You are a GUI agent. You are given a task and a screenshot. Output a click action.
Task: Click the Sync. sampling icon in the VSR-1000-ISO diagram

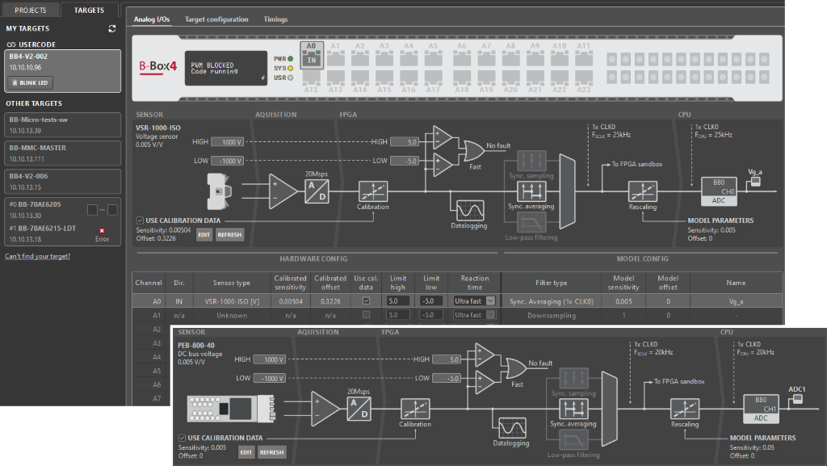531,159
